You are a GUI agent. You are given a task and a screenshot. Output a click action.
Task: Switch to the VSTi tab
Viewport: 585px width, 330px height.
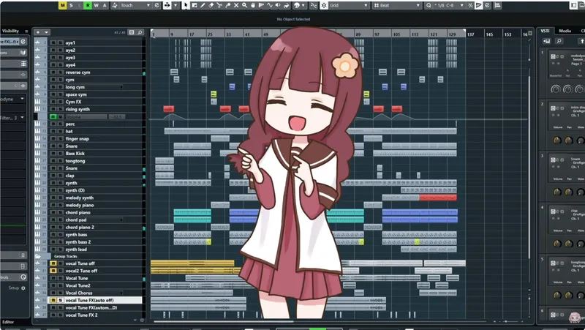(x=545, y=31)
